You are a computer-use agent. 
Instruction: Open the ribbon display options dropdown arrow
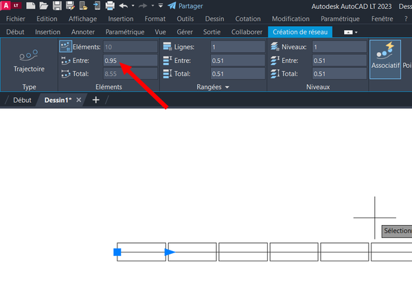356,32
